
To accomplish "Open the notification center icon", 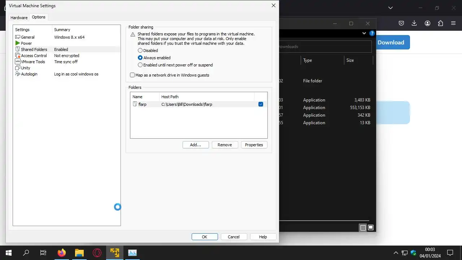I will [x=450, y=253].
